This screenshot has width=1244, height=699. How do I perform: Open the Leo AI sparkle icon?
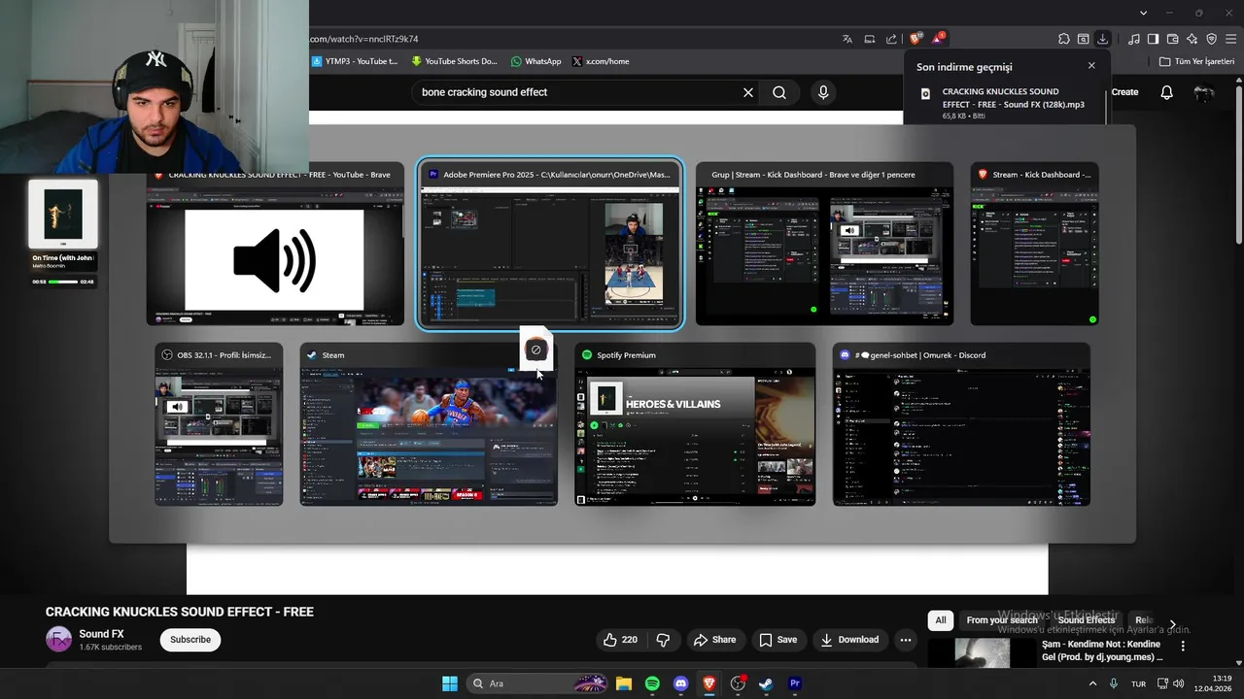[x=1192, y=39]
